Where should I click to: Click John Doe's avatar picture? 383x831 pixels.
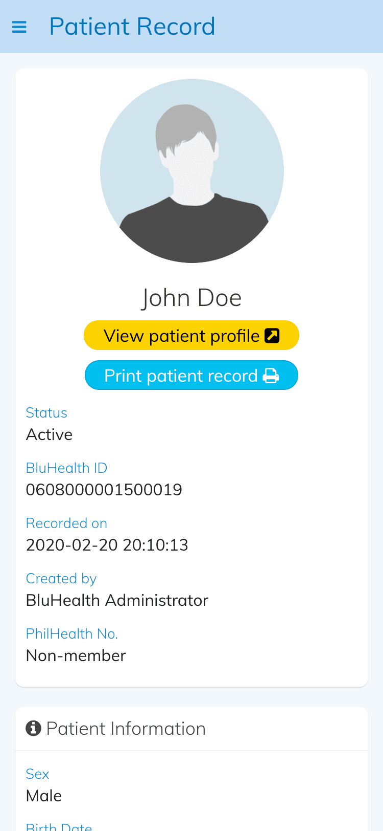(x=192, y=171)
